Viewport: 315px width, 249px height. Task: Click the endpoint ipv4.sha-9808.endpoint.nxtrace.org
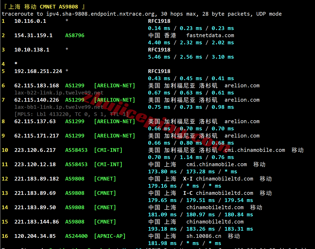(x=100, y=14)
